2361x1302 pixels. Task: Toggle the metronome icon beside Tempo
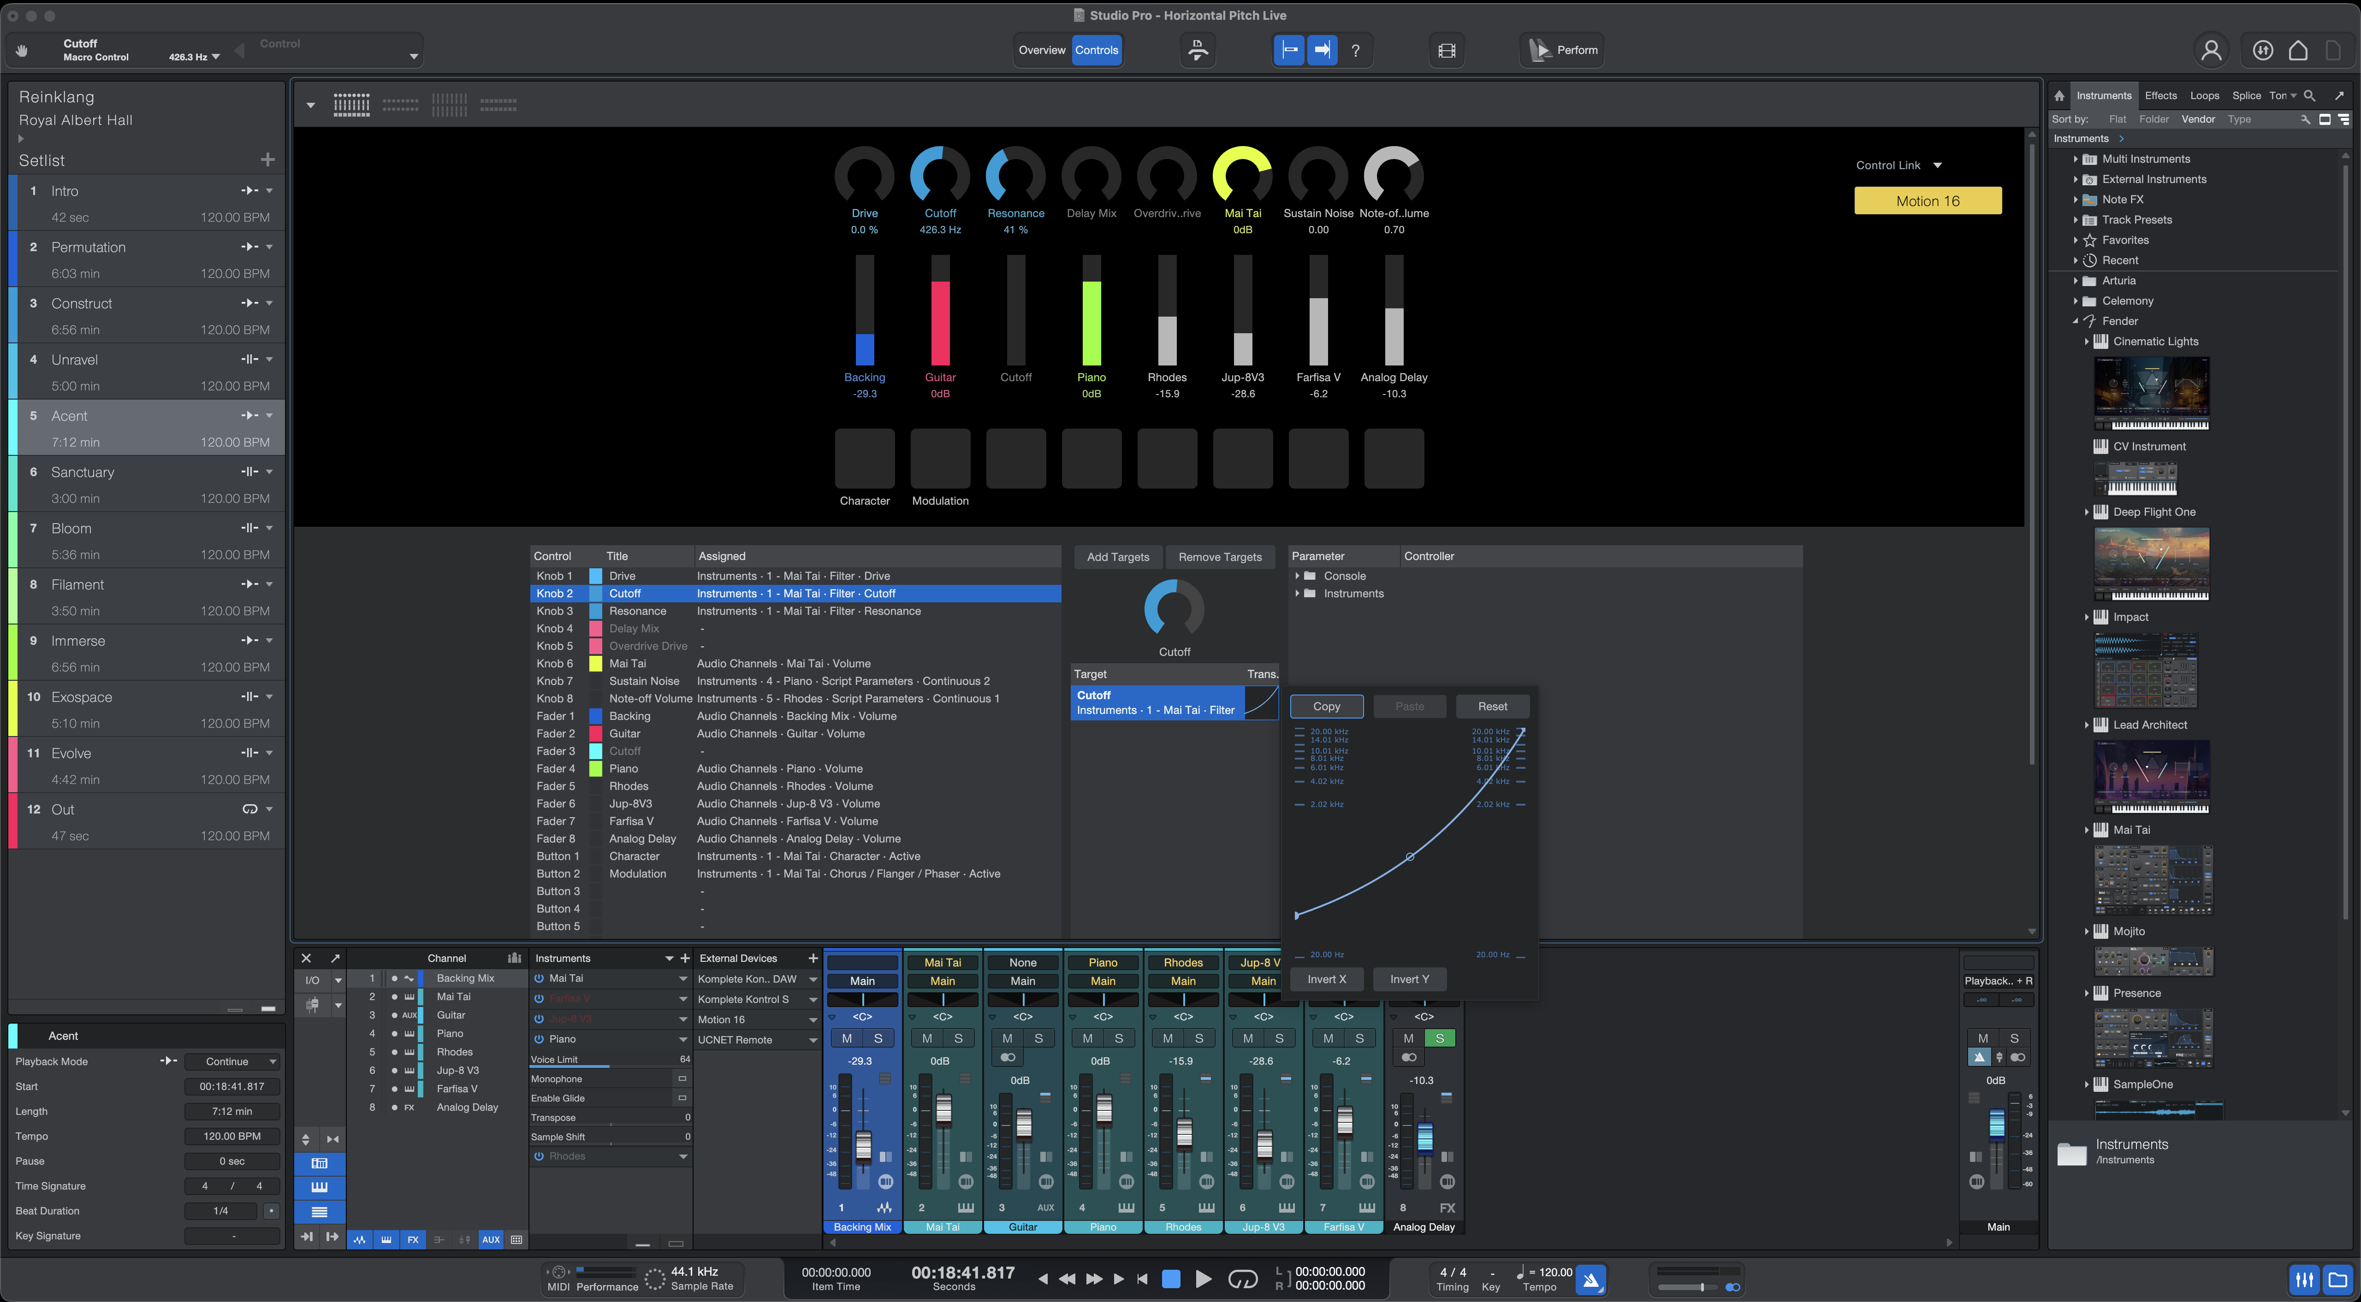pyautogui.click(x=1591, y=1280)
